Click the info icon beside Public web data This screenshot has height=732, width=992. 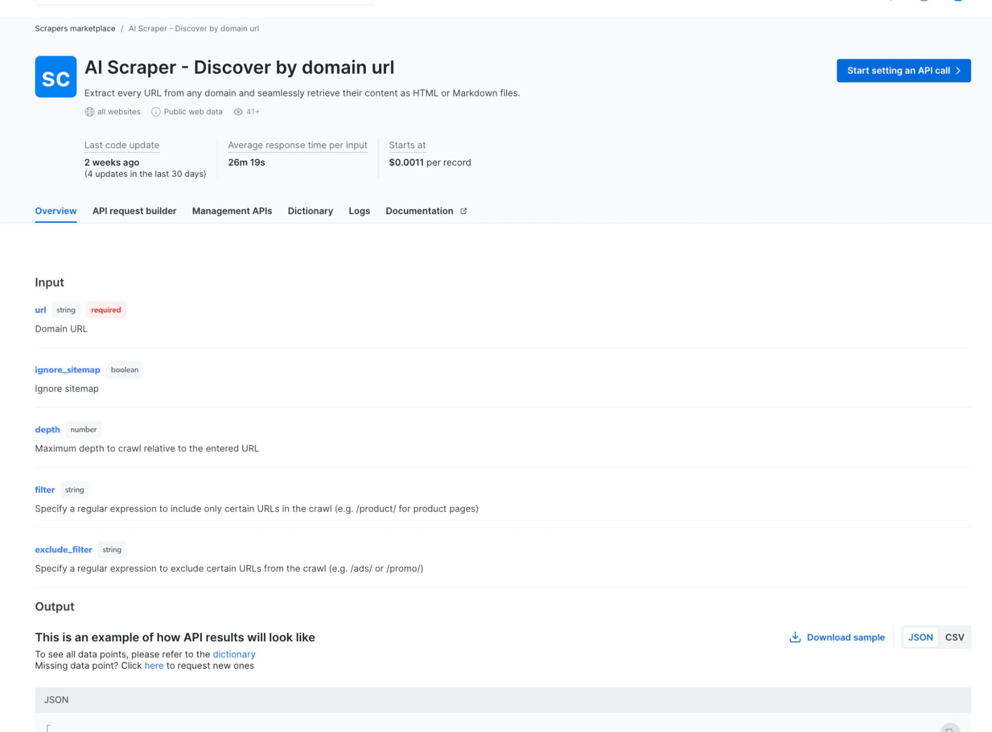point(156,112)
